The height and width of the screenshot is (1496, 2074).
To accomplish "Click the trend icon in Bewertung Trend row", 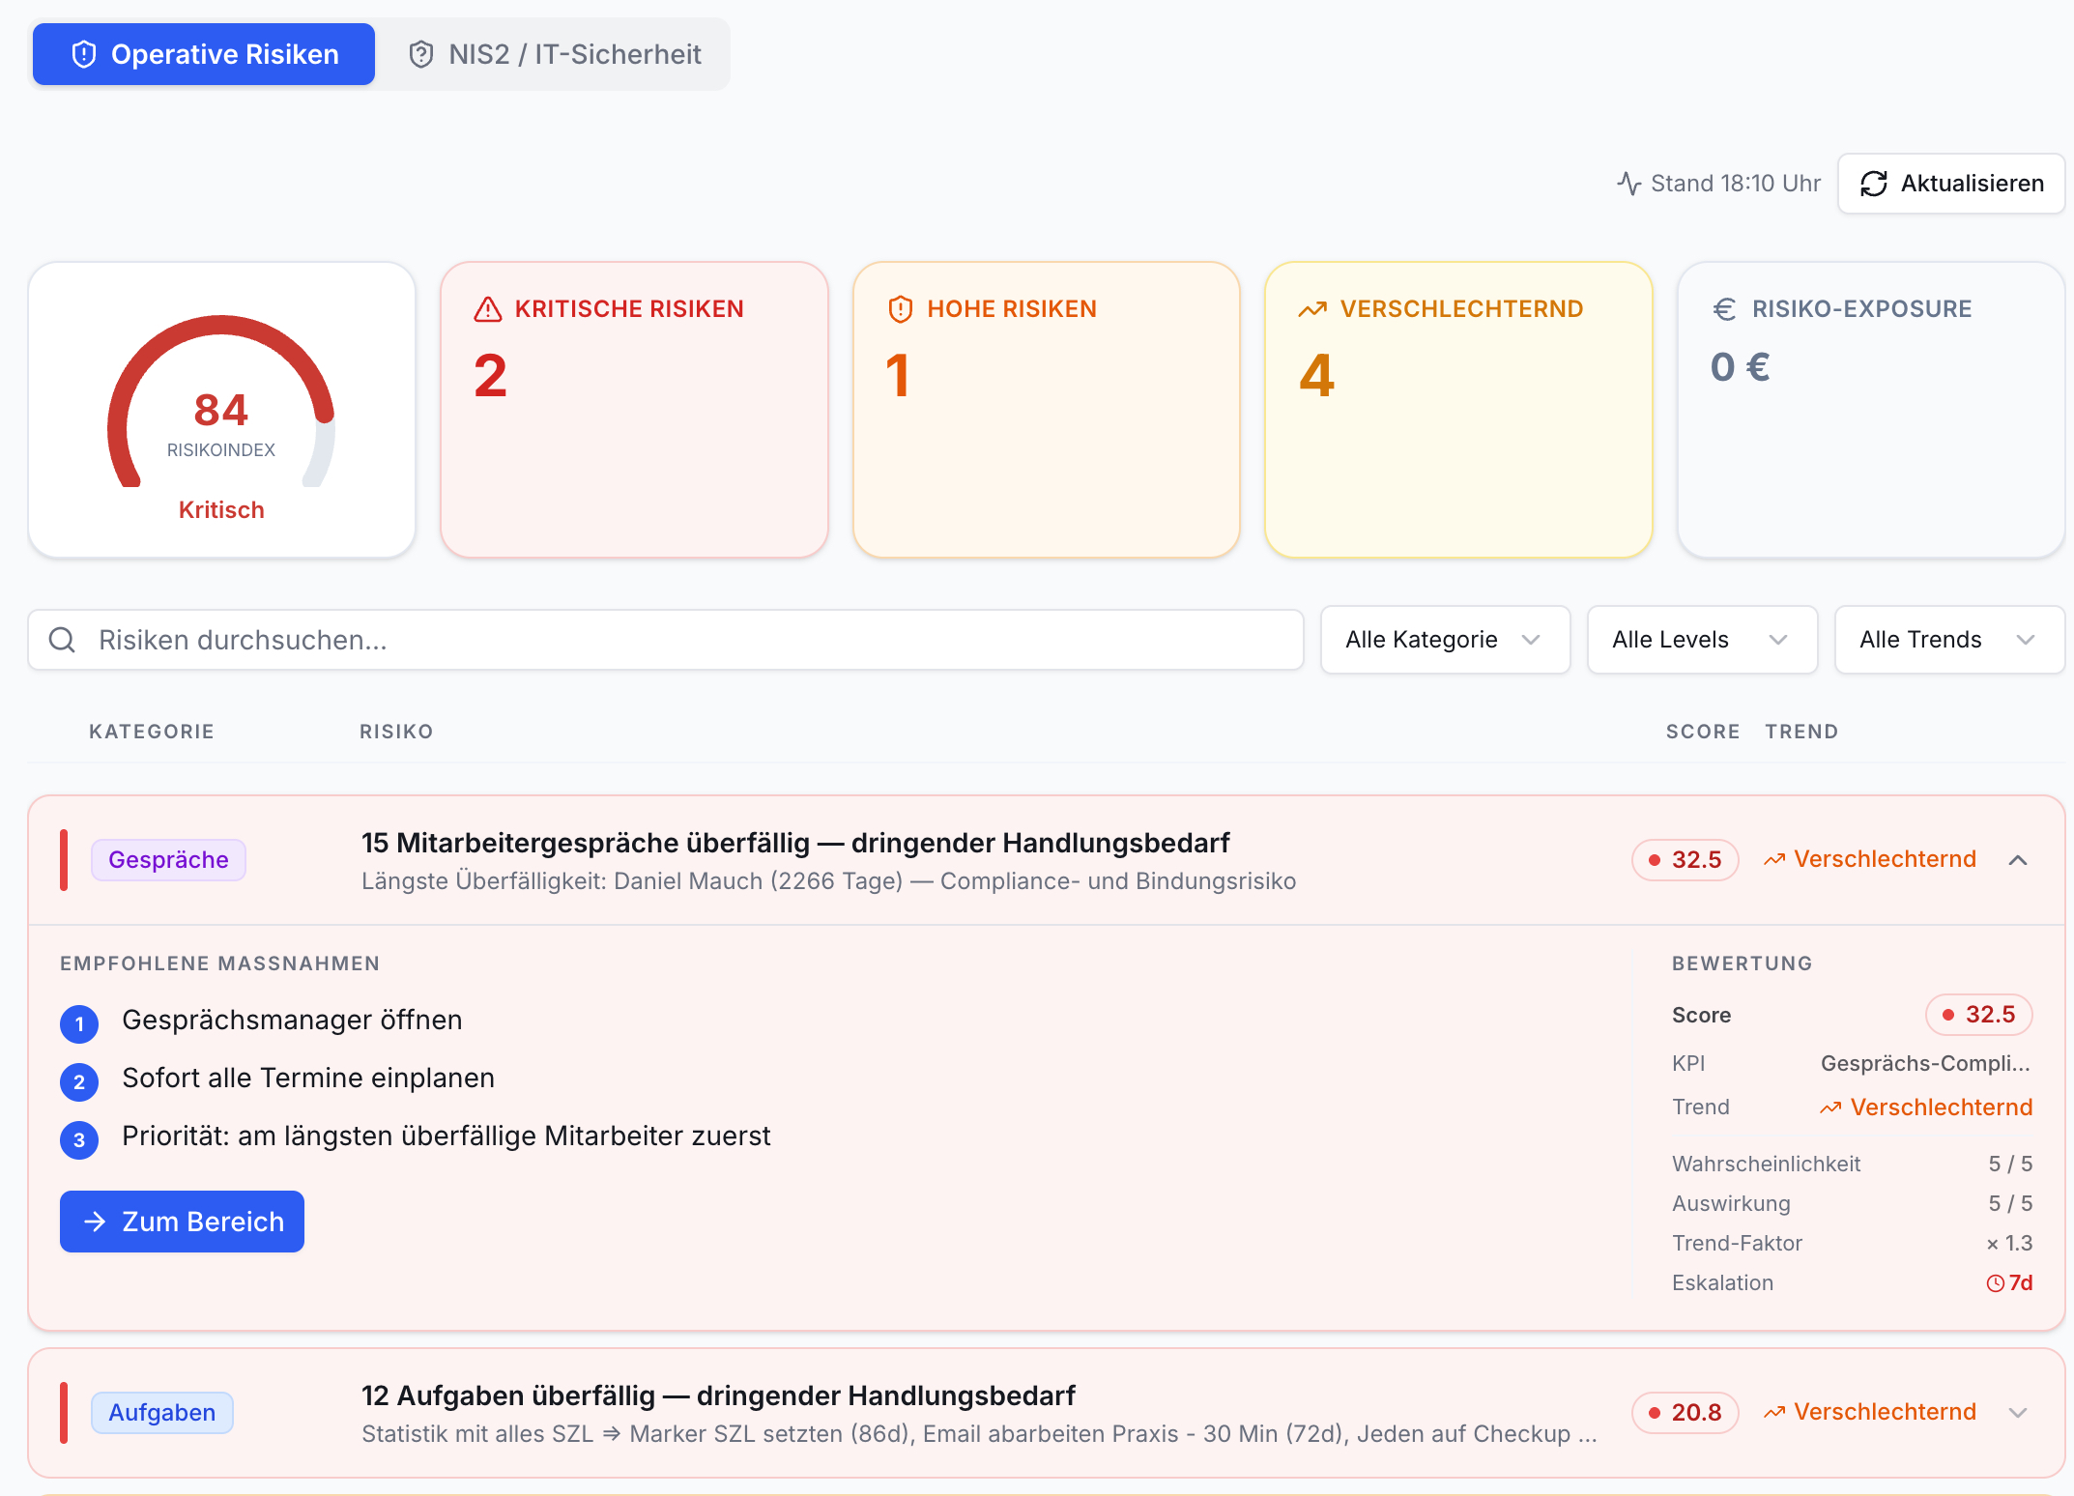I will pyautogui.click(x=1830, y=1108).
